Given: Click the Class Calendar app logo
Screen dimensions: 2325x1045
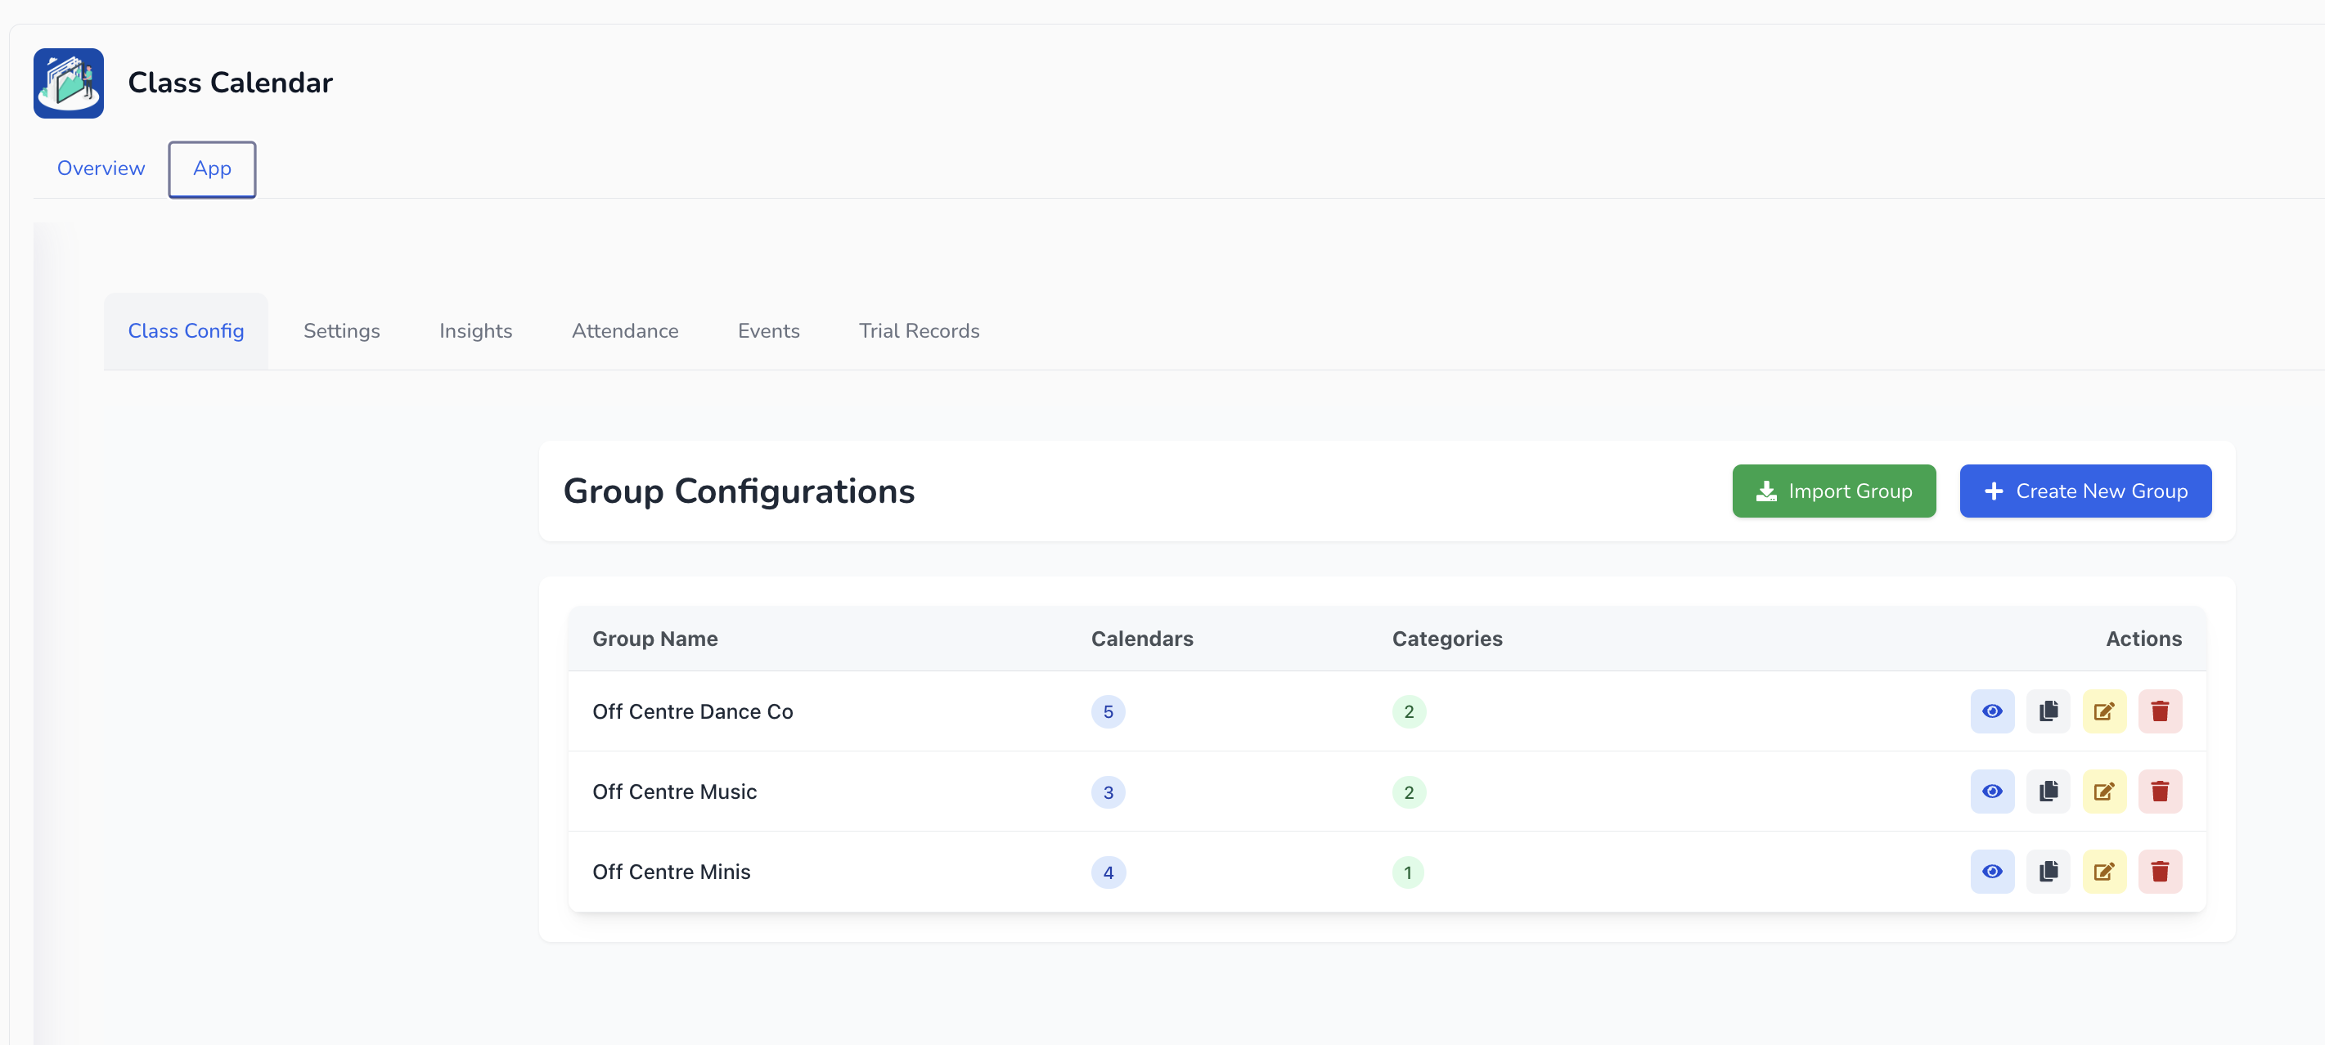Looking at the screenshot, I should 69,83.
